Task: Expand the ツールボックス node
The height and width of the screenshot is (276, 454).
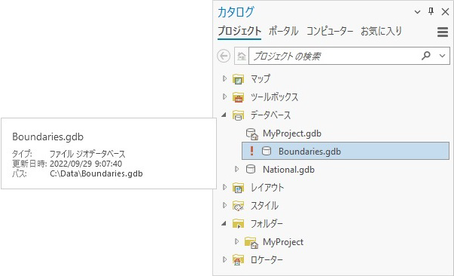Action: click(224, 97)
